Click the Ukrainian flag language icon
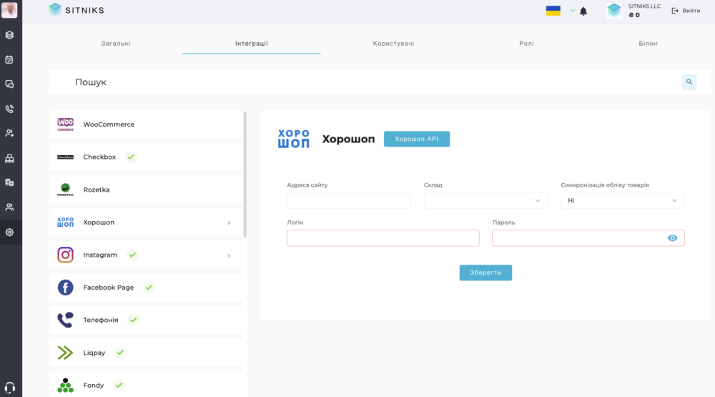 click(x=553, y=11)
